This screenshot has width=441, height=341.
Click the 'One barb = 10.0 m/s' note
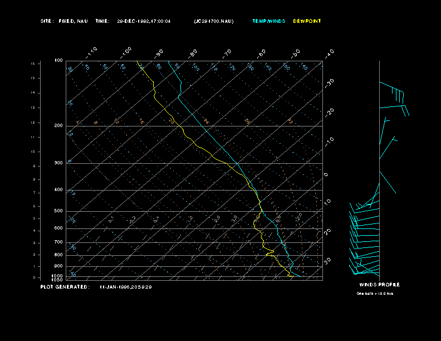point(375,294)
